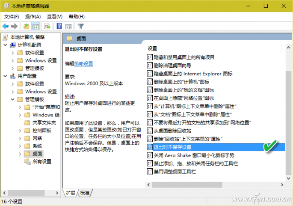This screenshot has width=293, height=206.
Task: Open Help via blue question mark icon
Action: [x=59, y=26]
